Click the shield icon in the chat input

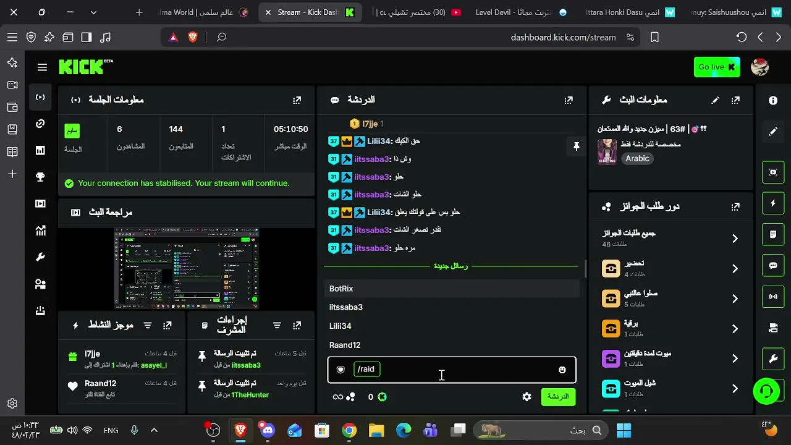(x=341, y=370)
